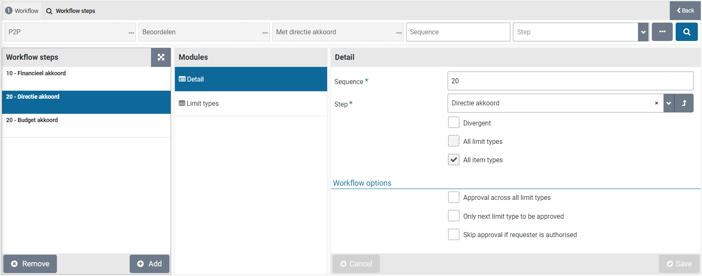Uncheck the All item types checkbox

click(453, 160)
